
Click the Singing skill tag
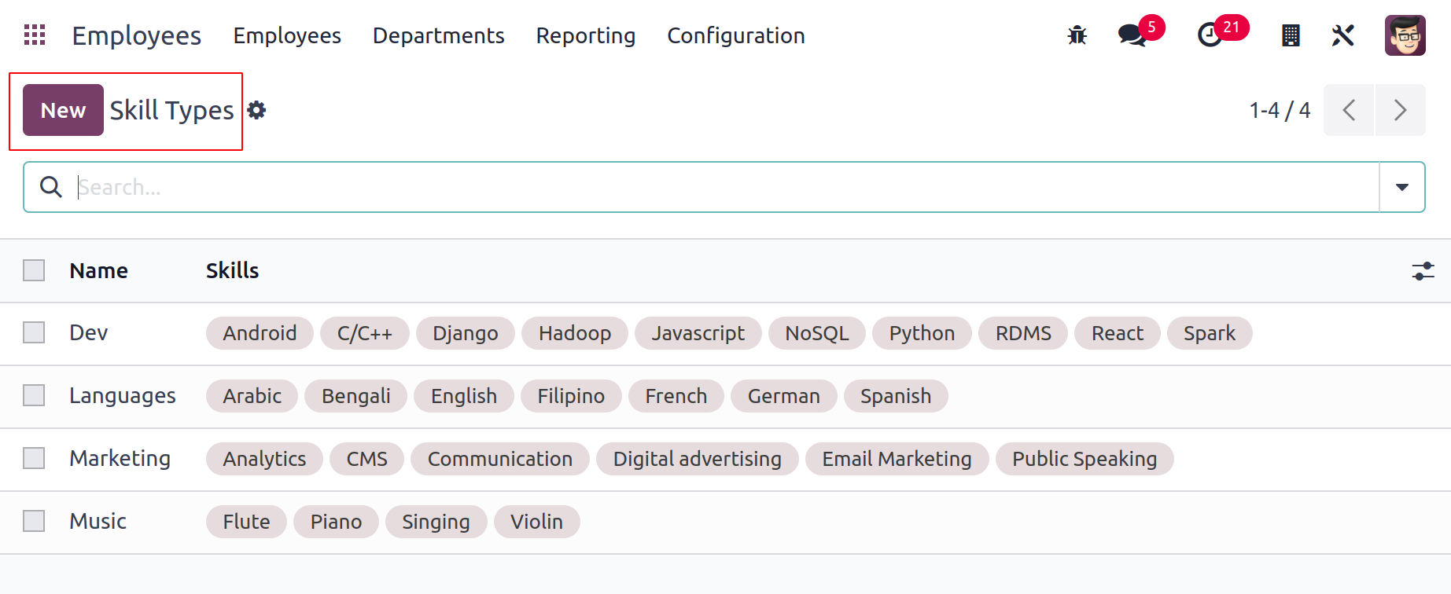tap(436, 522)
